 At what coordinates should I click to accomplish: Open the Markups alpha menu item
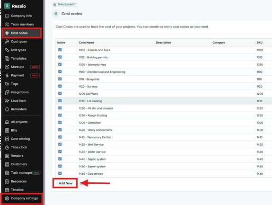pyautogui.click(x=22, y=67)
